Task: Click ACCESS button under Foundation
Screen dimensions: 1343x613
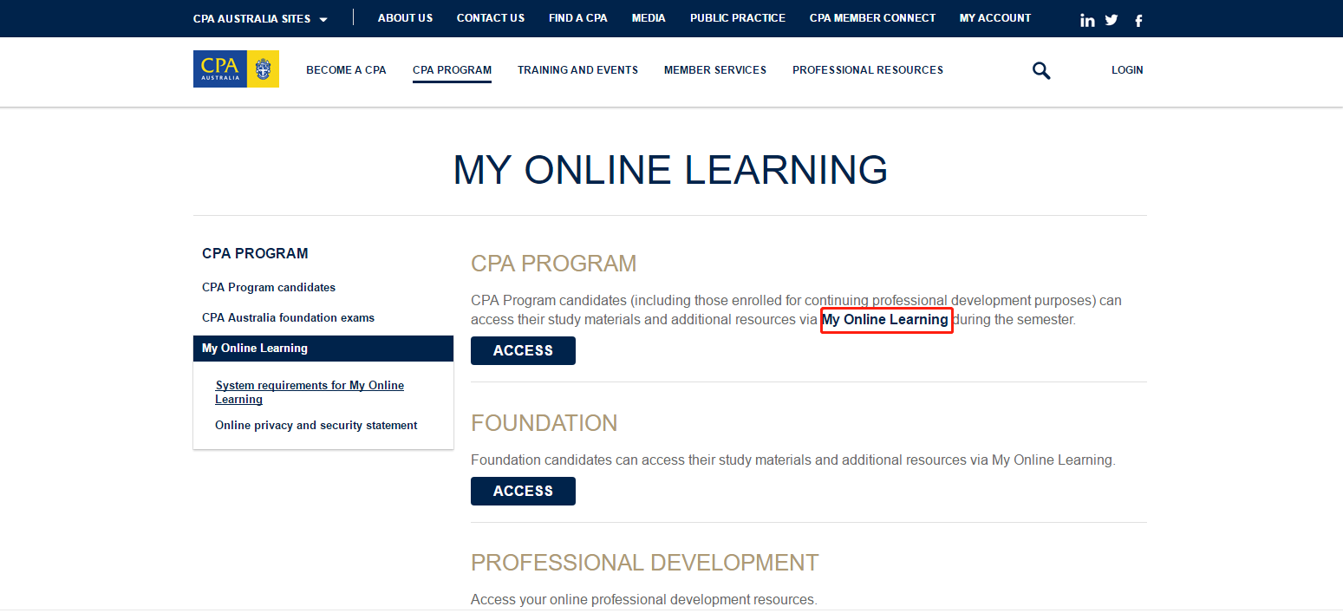Action: (523, 492)
